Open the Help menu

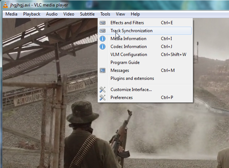(135, 14)
